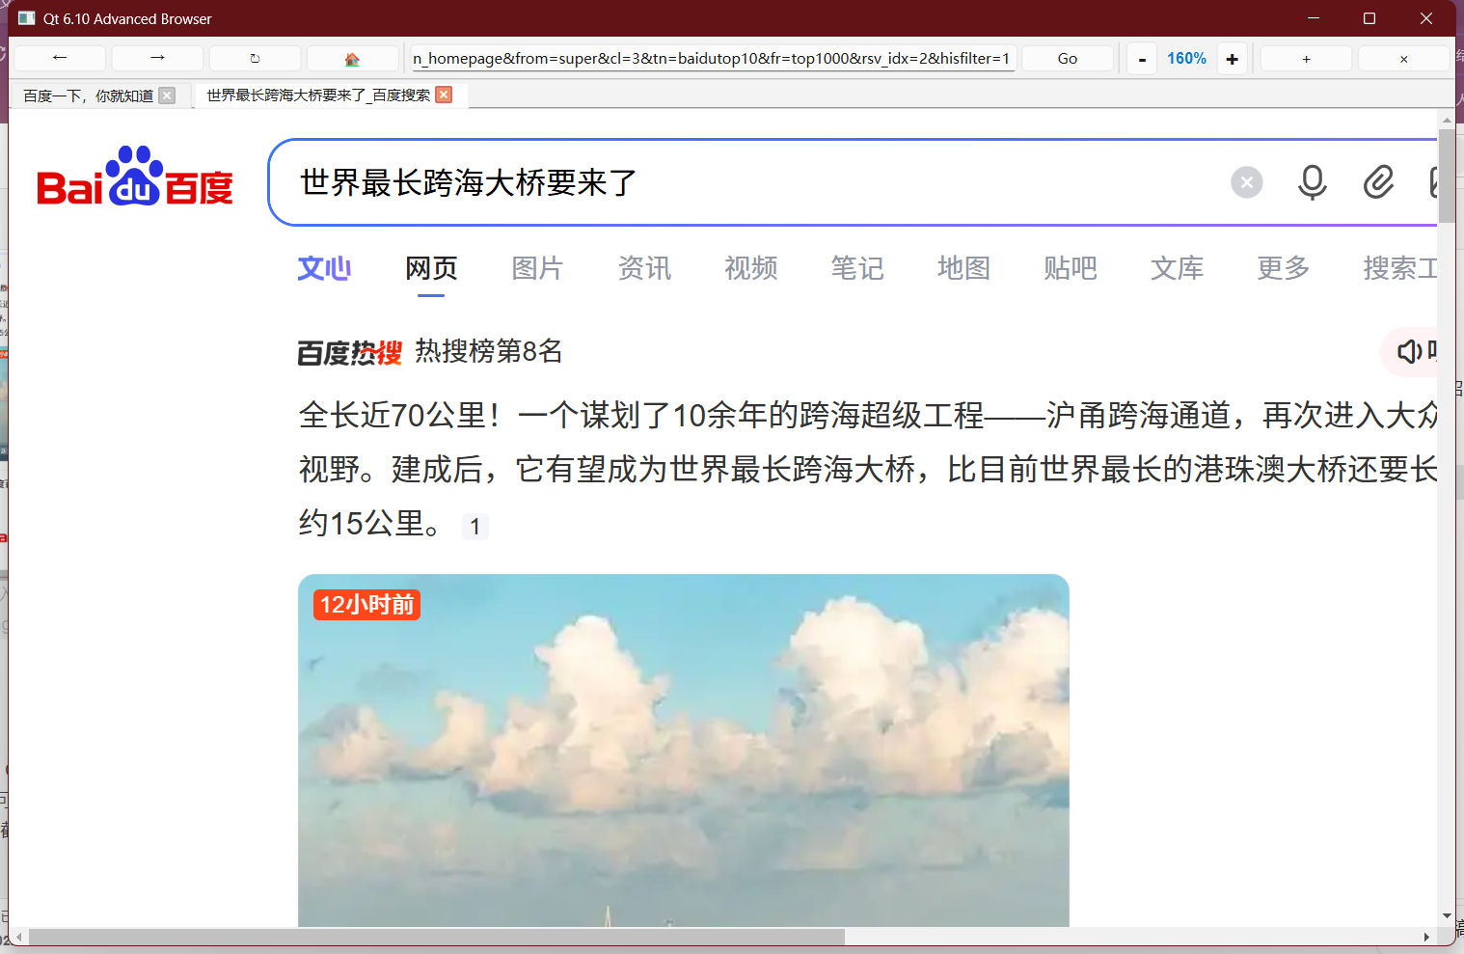Click the 160% zoom level label
This screenshot has width=1464, height=954.
click(1186, 59)
